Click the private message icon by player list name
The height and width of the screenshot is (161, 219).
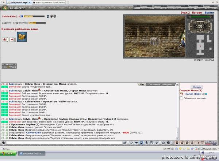[x=181, y=94]
